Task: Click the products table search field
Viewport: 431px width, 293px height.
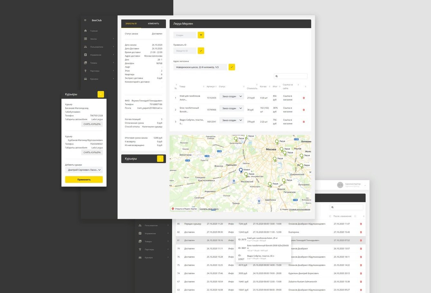Action: [291, 76]
